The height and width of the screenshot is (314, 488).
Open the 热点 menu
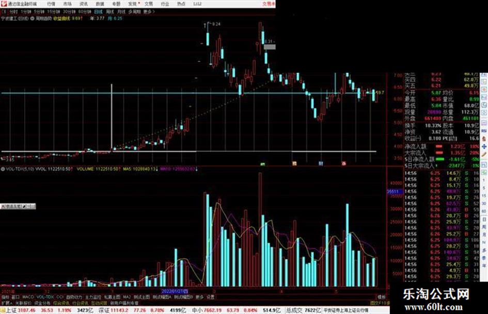pos(181,4)
